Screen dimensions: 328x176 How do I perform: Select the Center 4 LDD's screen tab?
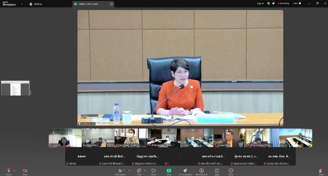point(90,4)
